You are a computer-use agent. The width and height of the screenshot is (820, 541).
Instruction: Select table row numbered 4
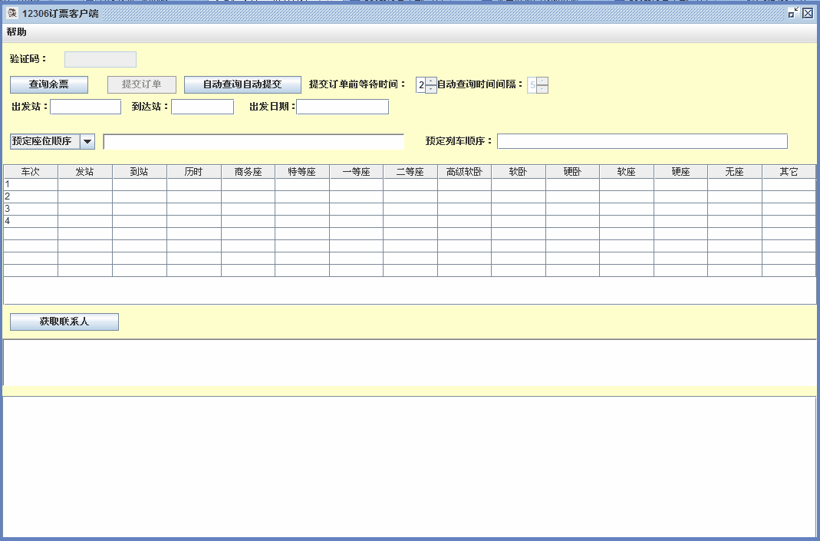(x=410, y=221)
